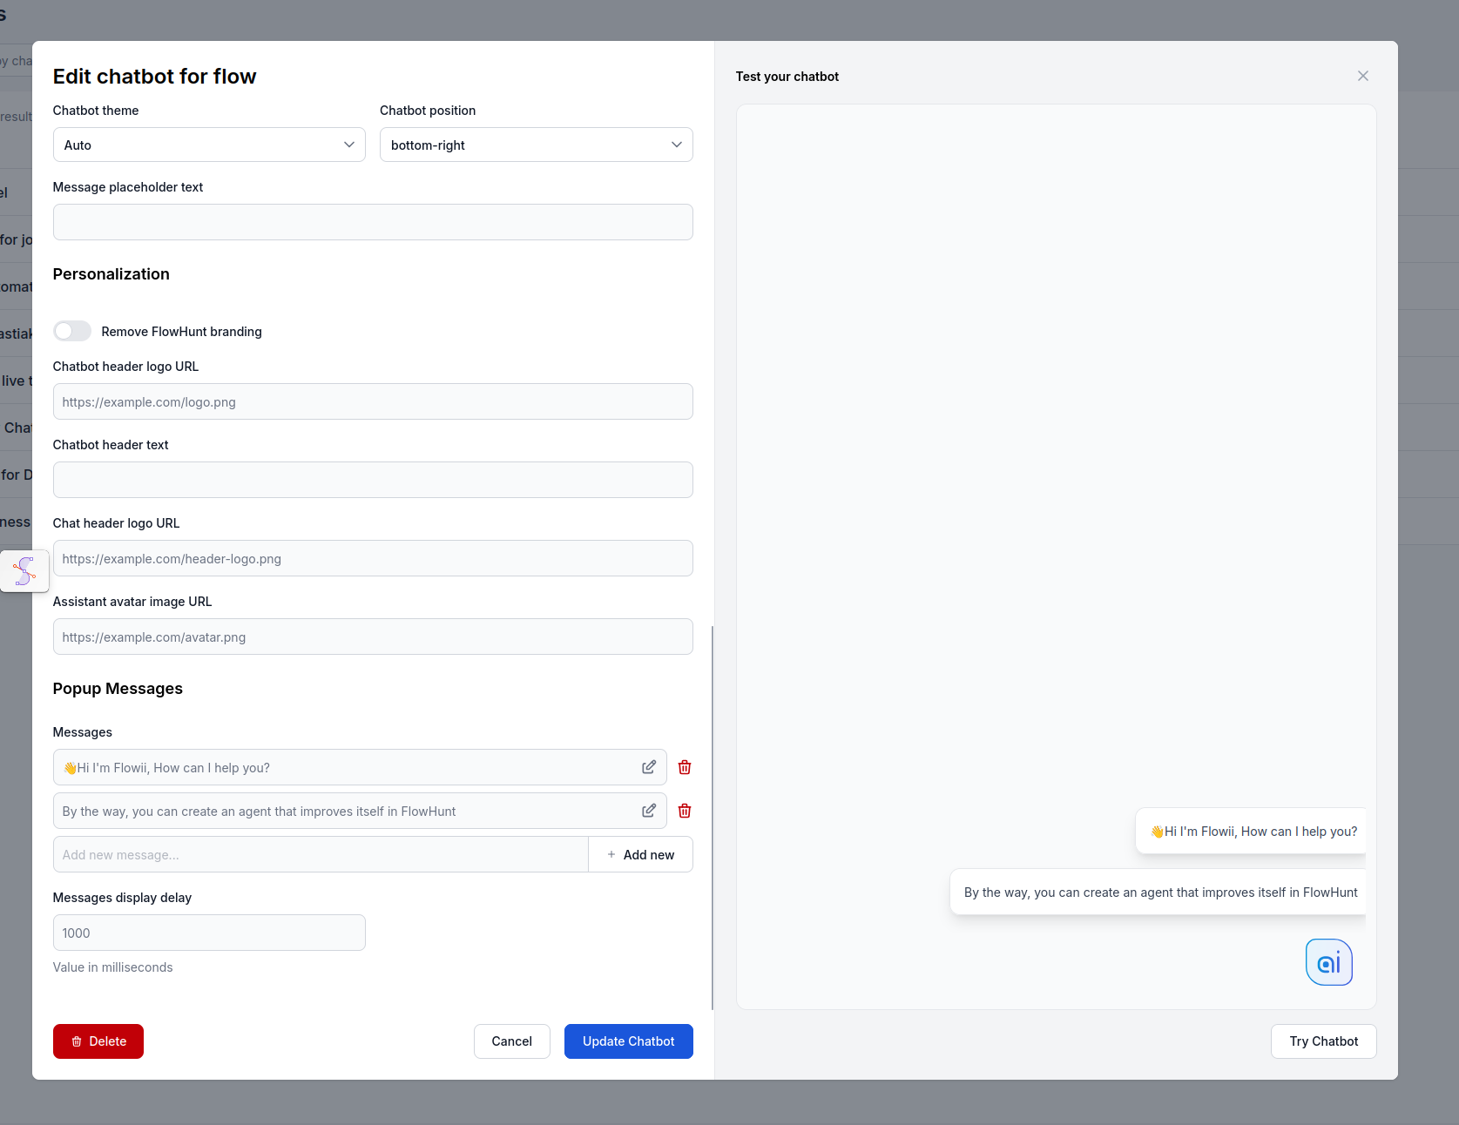This screenshot has width=1459, height=1125.
Task: Add a new popup message with Add new
Action: tap(641, 854)
